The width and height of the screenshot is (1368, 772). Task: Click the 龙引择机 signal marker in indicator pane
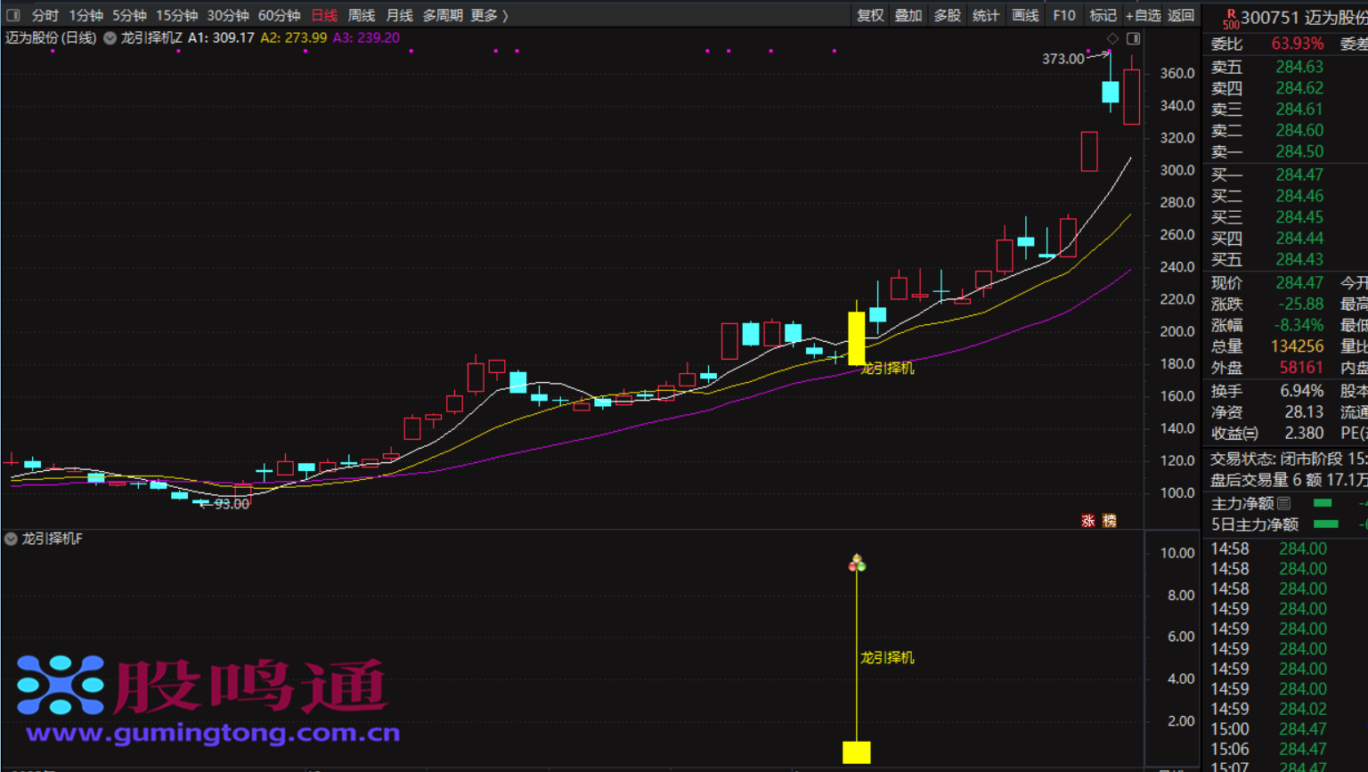point(857,564)
